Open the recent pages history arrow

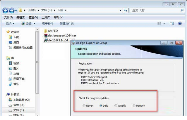coord(16,11)
